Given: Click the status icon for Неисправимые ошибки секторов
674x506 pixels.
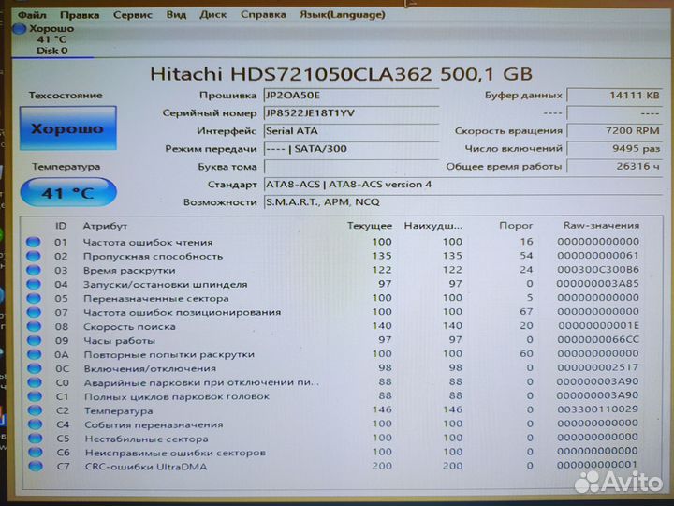Looking at the screenshot, I should pyautogui.click(x=36, y=453).
